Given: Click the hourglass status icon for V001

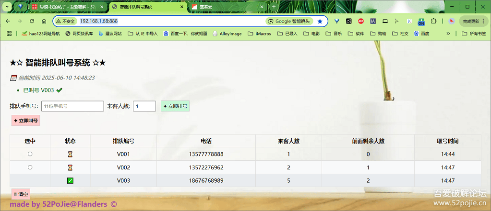Looking at the screenshot, I should (70, 155).
